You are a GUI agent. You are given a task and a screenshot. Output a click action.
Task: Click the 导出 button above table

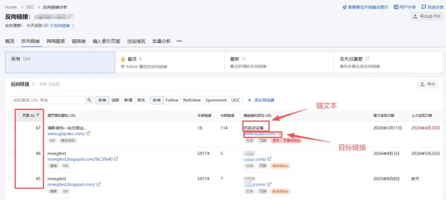tap(428, 84)
